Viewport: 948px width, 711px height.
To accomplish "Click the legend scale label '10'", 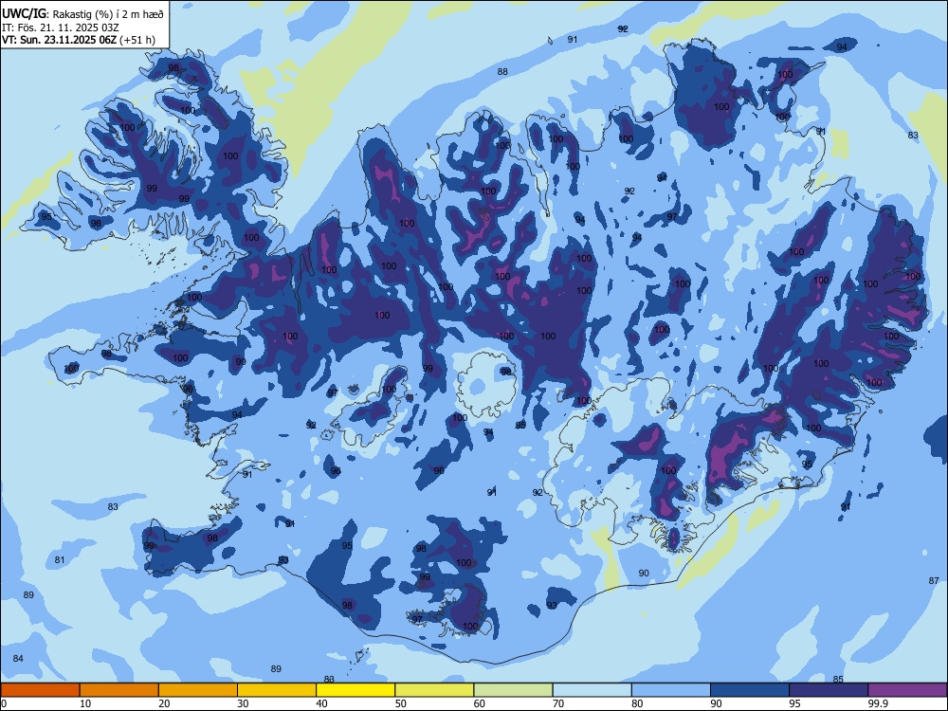I will 85,703.
